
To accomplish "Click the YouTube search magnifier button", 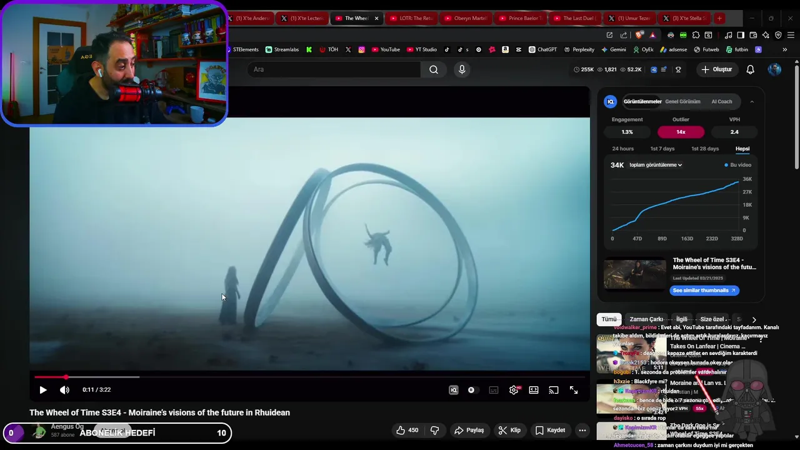I will 434,69.
